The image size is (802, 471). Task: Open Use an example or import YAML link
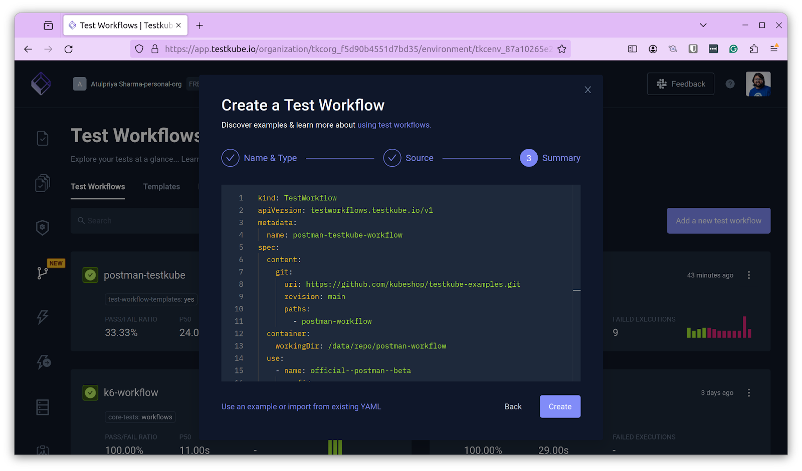pos(301,406)
